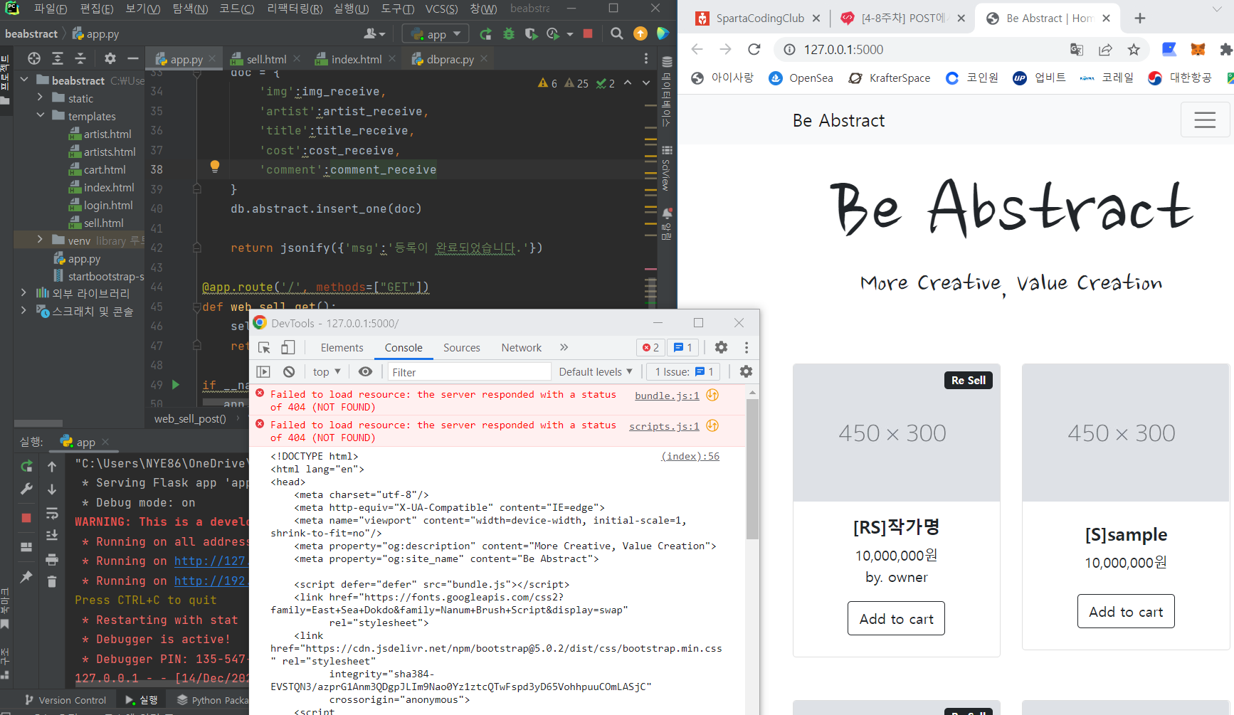Add the [S]sample item to cart
1234x715 pixels.
click(x=1126, y=611)
